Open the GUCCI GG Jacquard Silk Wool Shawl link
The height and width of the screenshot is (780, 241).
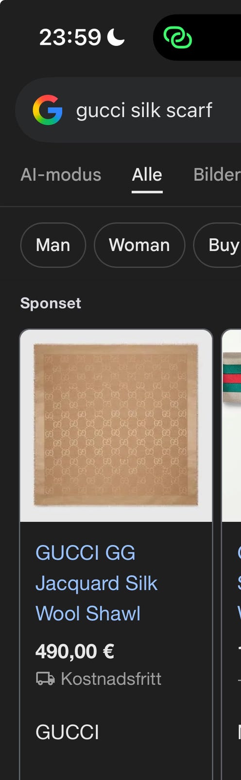coord(96,583)
